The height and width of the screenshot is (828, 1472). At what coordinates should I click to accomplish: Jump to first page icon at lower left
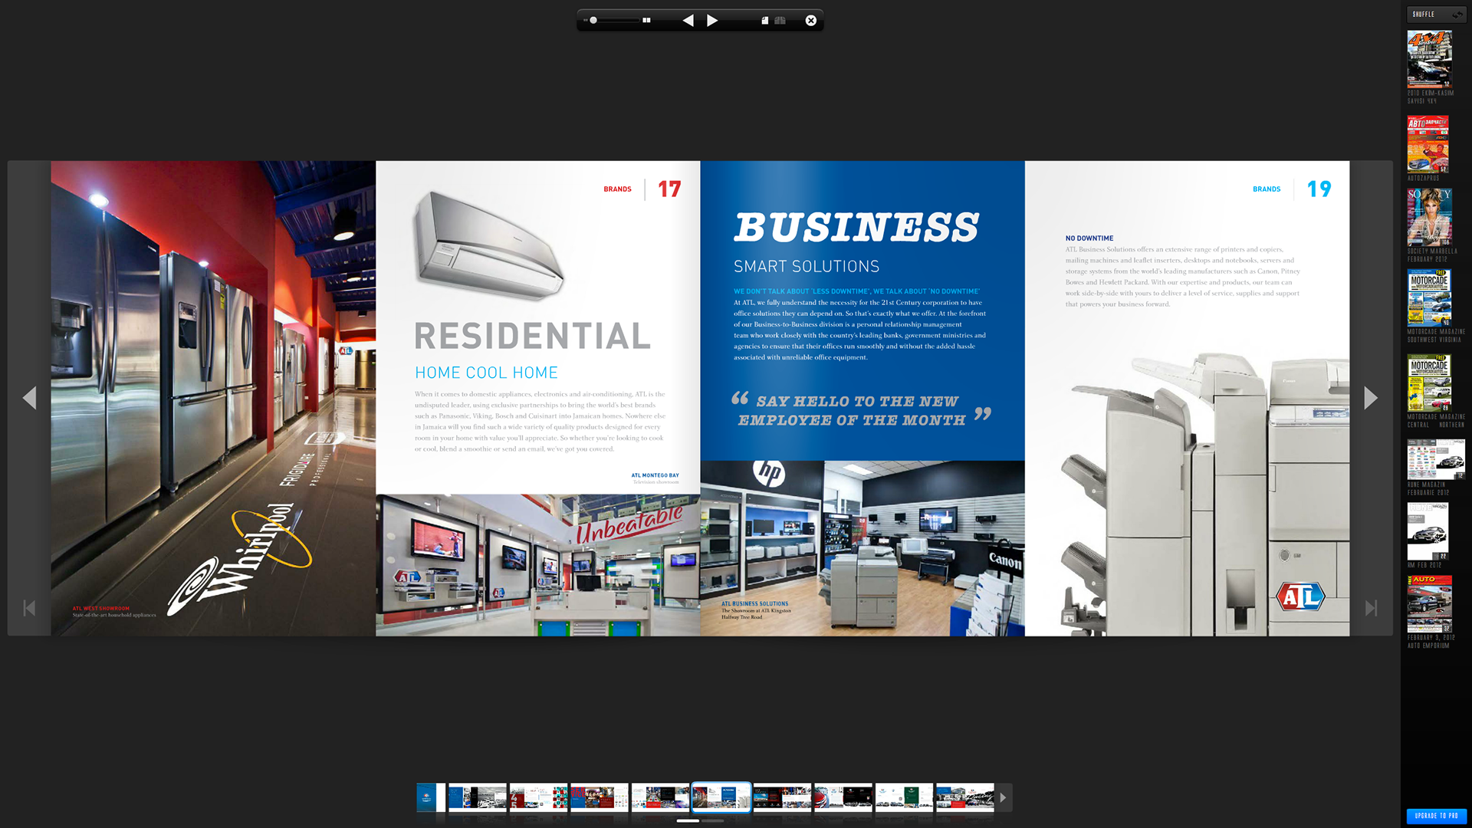(29, 608)
